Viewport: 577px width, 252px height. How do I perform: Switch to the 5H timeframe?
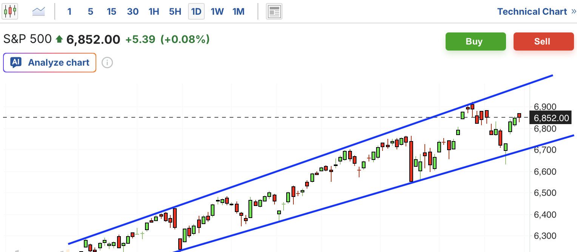(175, 12)
